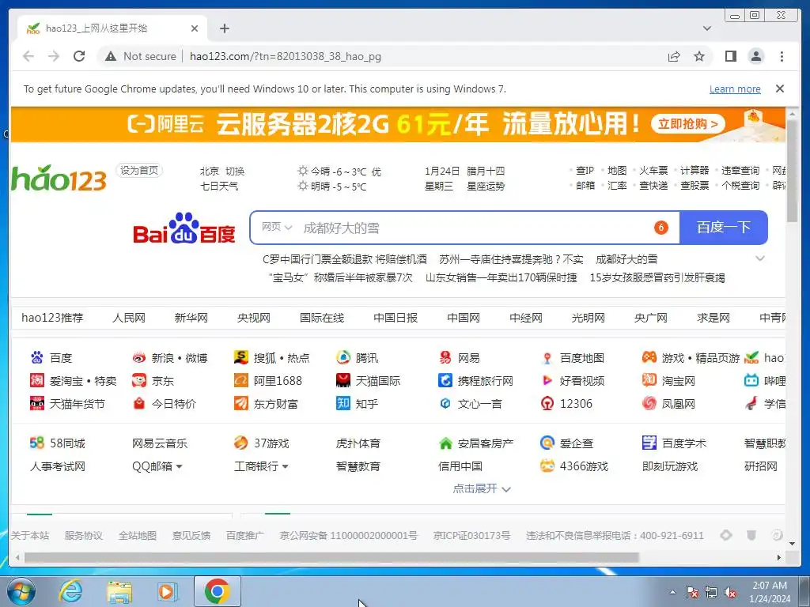Expand the 工商银行 dropdown arrow
Viewport: 810px width, 607px height.
click(x=285, y=466)
